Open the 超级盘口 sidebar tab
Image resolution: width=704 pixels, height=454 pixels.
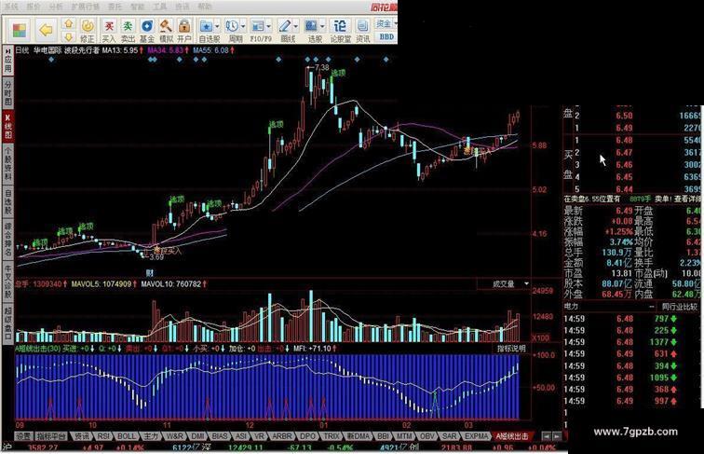8,323
